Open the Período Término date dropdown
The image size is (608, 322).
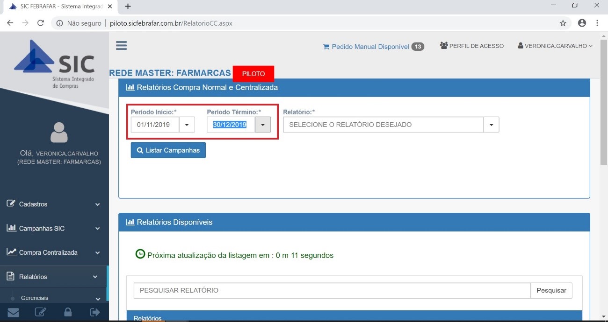(263, 125)
